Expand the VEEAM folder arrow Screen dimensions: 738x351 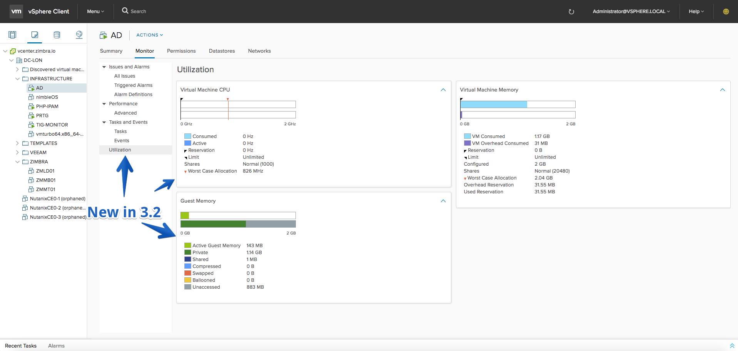point(17,153)
